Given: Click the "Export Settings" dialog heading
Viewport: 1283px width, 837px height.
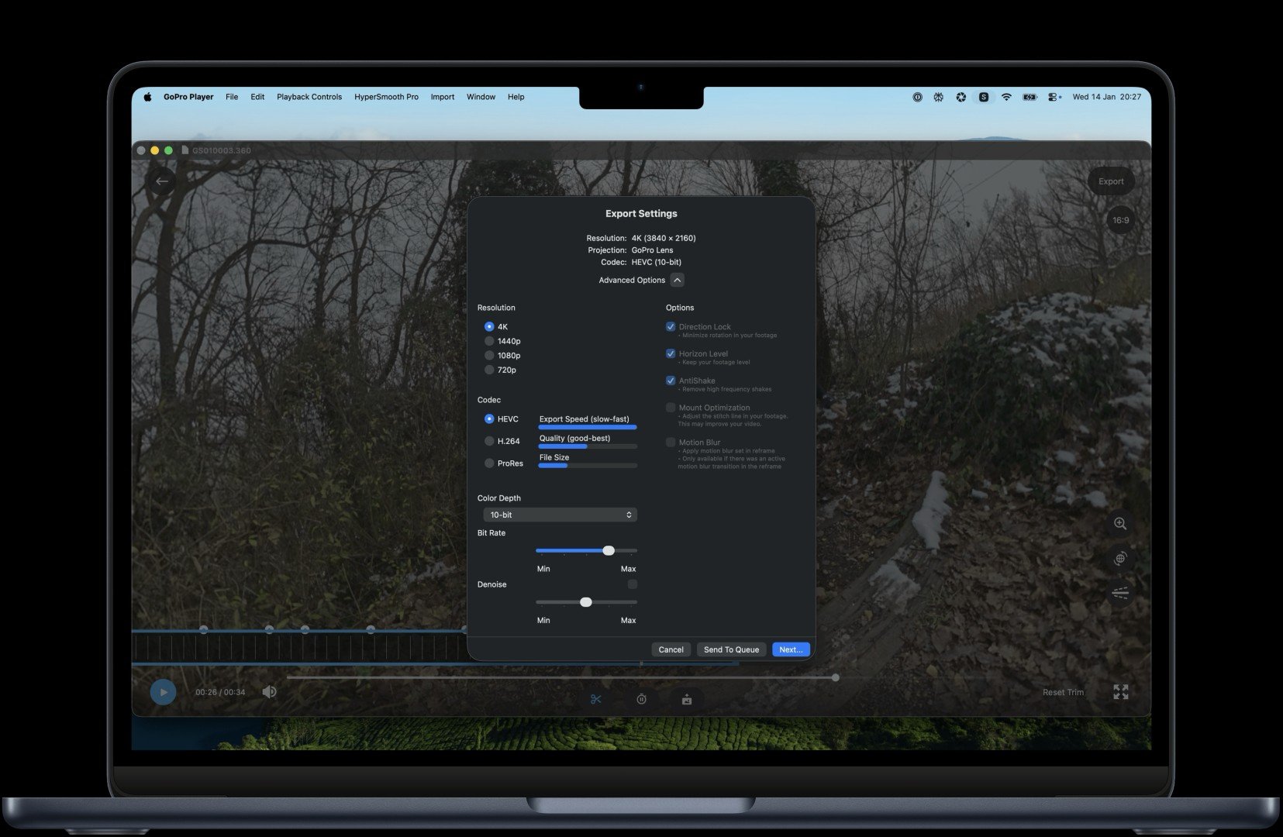Looking at the screenshot, I should (641, 213).
